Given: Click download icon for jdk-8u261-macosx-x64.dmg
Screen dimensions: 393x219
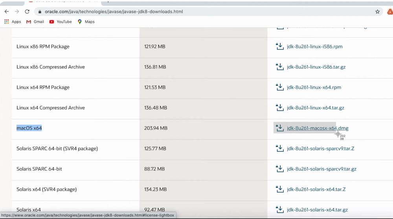Looking at the screenshot, I should pyautogui.click(x=280, y=128).
